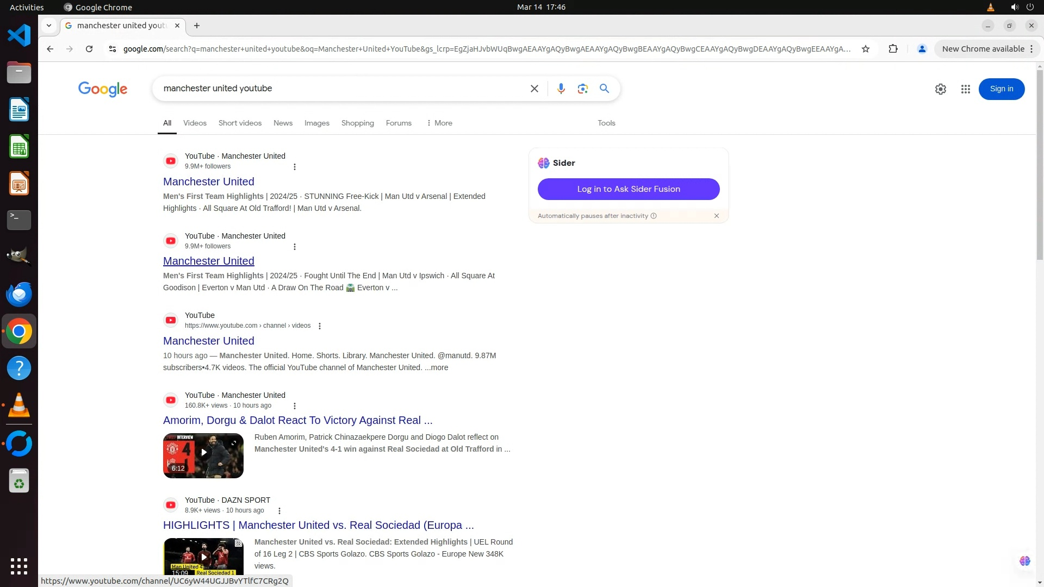Bookmark this page with star icon

tap(865, 49)
